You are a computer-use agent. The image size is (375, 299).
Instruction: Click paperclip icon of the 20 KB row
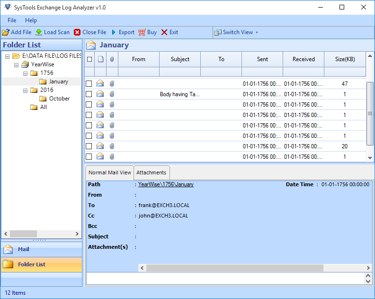(x=112, y=146)
